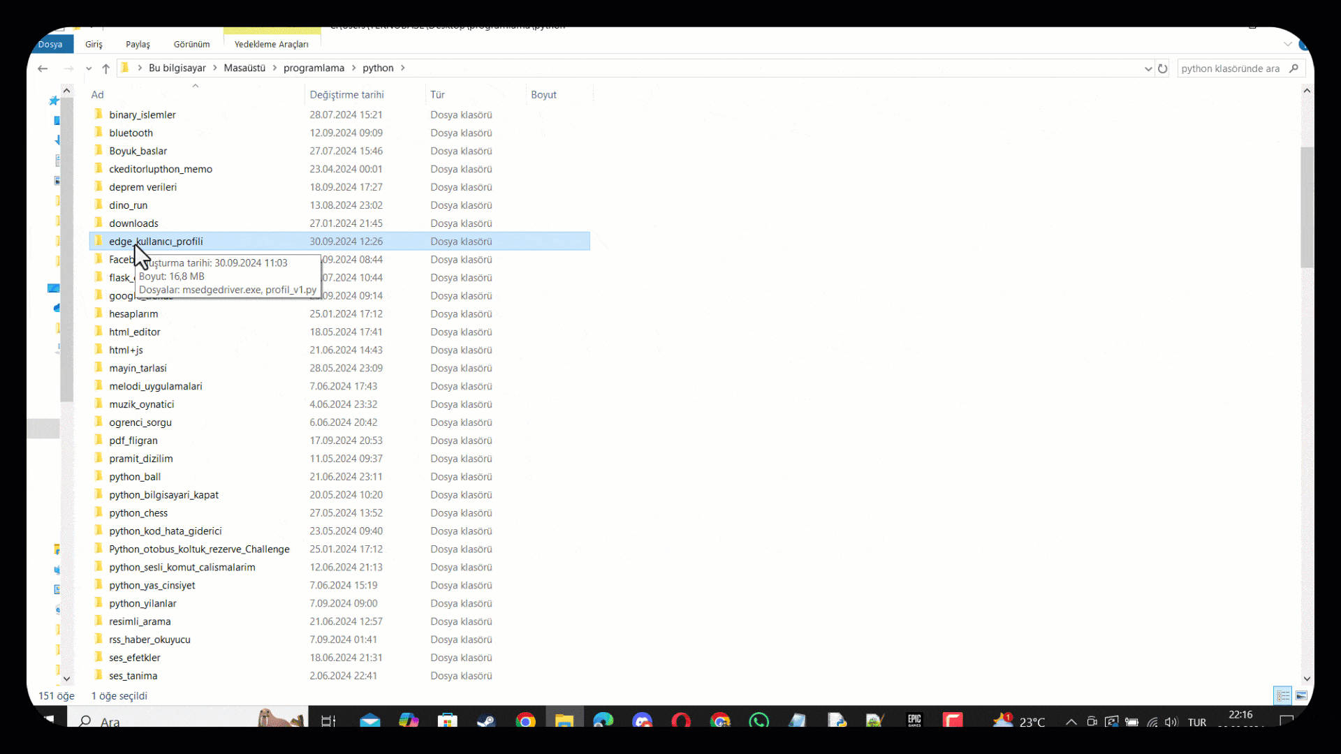Switch to details view layout icon
Screen dimensions: 1341x754
[1283, 695]
